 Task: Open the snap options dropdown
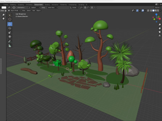click(x=88, y=7)
